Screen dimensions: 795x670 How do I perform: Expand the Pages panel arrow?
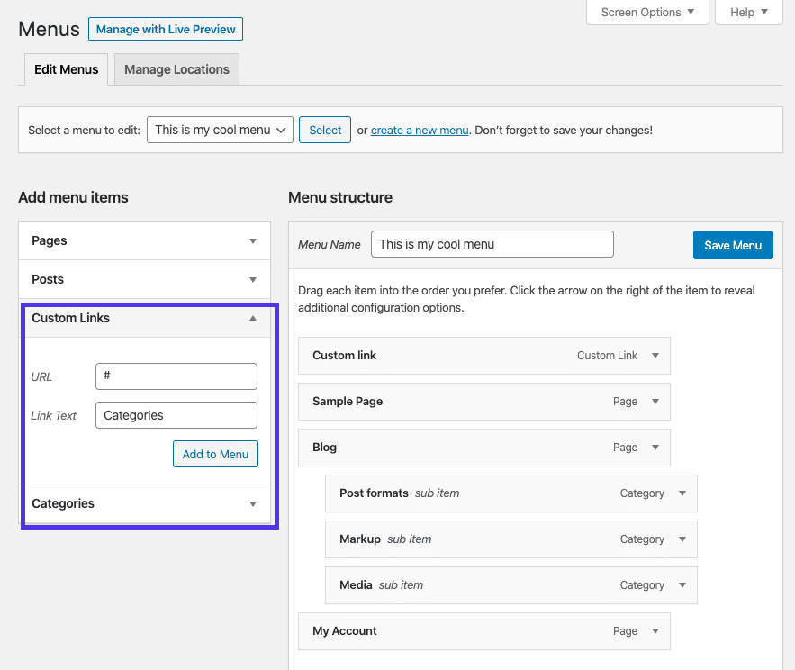click(x=253, y=241)
